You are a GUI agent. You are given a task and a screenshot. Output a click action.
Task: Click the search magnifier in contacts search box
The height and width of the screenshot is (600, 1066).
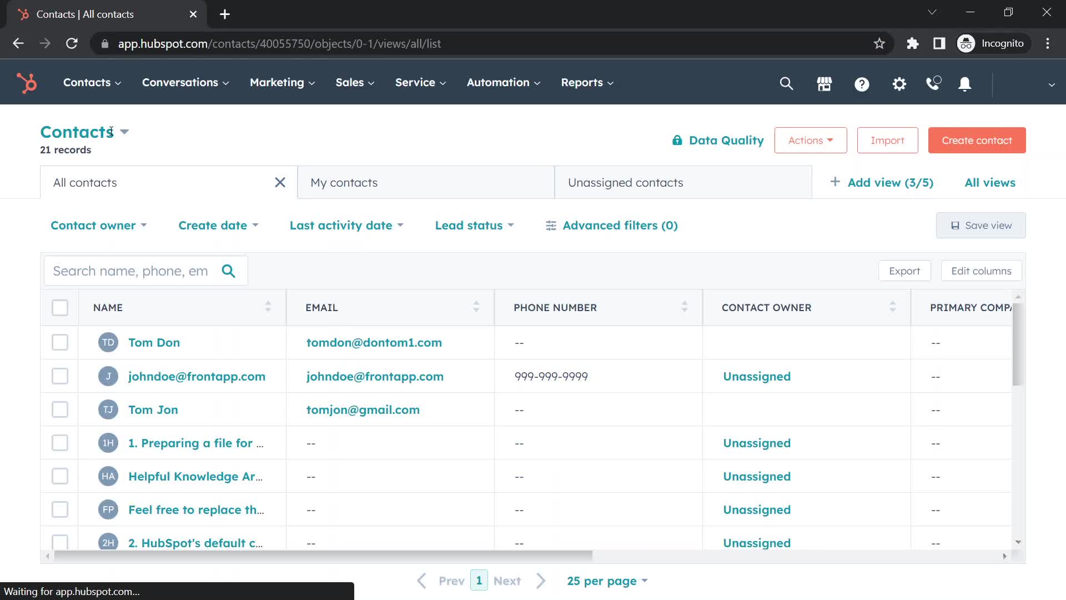pos(228,271)
